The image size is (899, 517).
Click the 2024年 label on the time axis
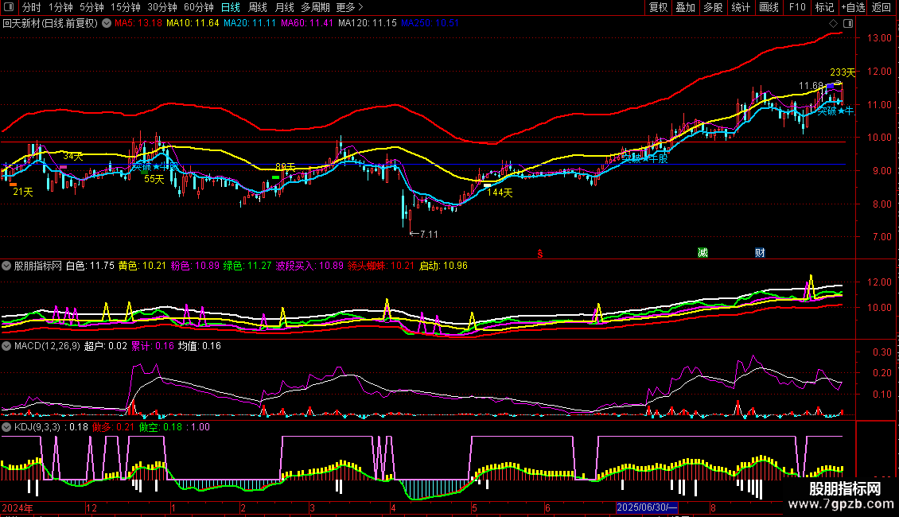(18, 507)
